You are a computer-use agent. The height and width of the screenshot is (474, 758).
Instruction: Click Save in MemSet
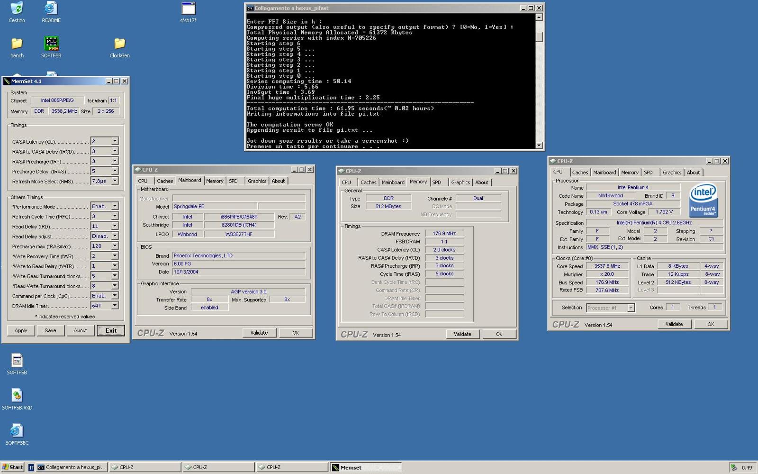[x=51, y=330]
